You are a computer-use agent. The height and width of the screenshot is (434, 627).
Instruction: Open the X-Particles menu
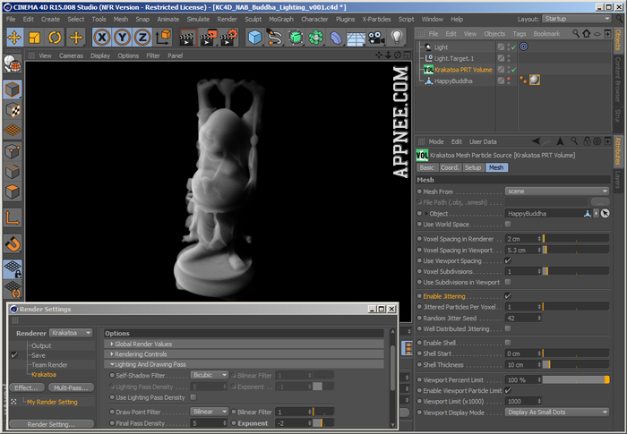(x=376, y=19)
